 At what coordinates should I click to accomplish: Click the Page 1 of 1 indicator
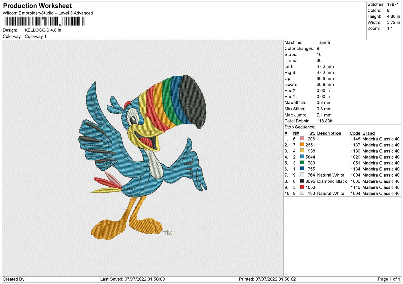389,279
